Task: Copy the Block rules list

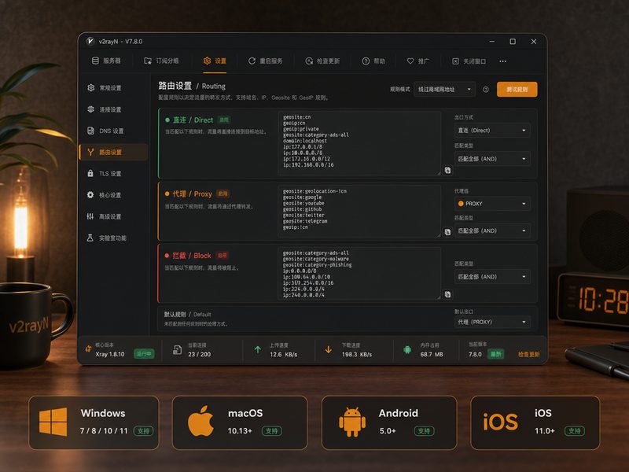Action: (447, 294)
